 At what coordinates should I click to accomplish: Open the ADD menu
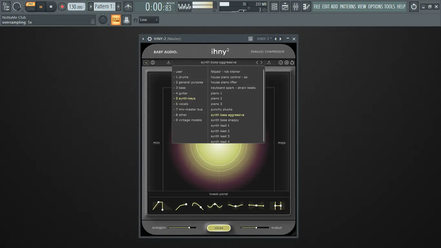tap(334, 6)
